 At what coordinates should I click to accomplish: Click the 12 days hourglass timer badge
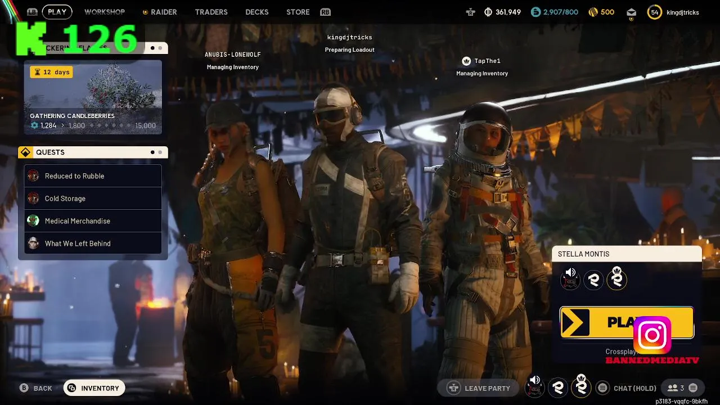click(51, 72)
